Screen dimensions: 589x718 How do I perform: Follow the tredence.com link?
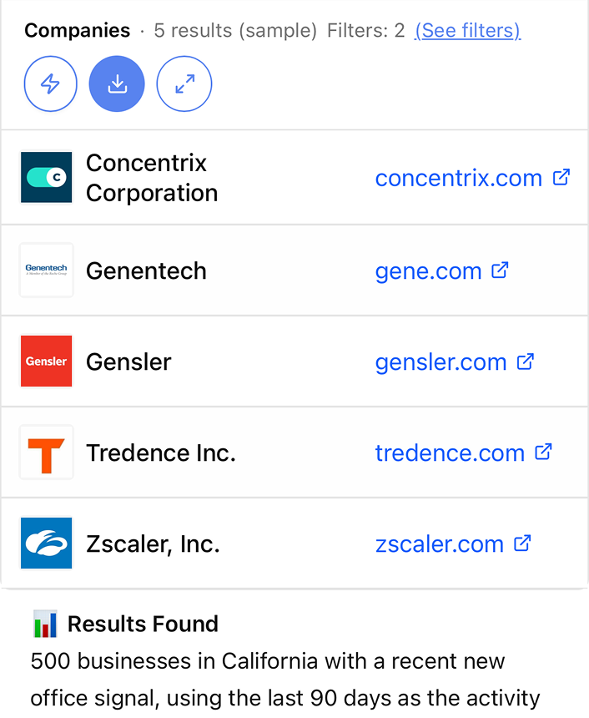[x=450, y=453]
